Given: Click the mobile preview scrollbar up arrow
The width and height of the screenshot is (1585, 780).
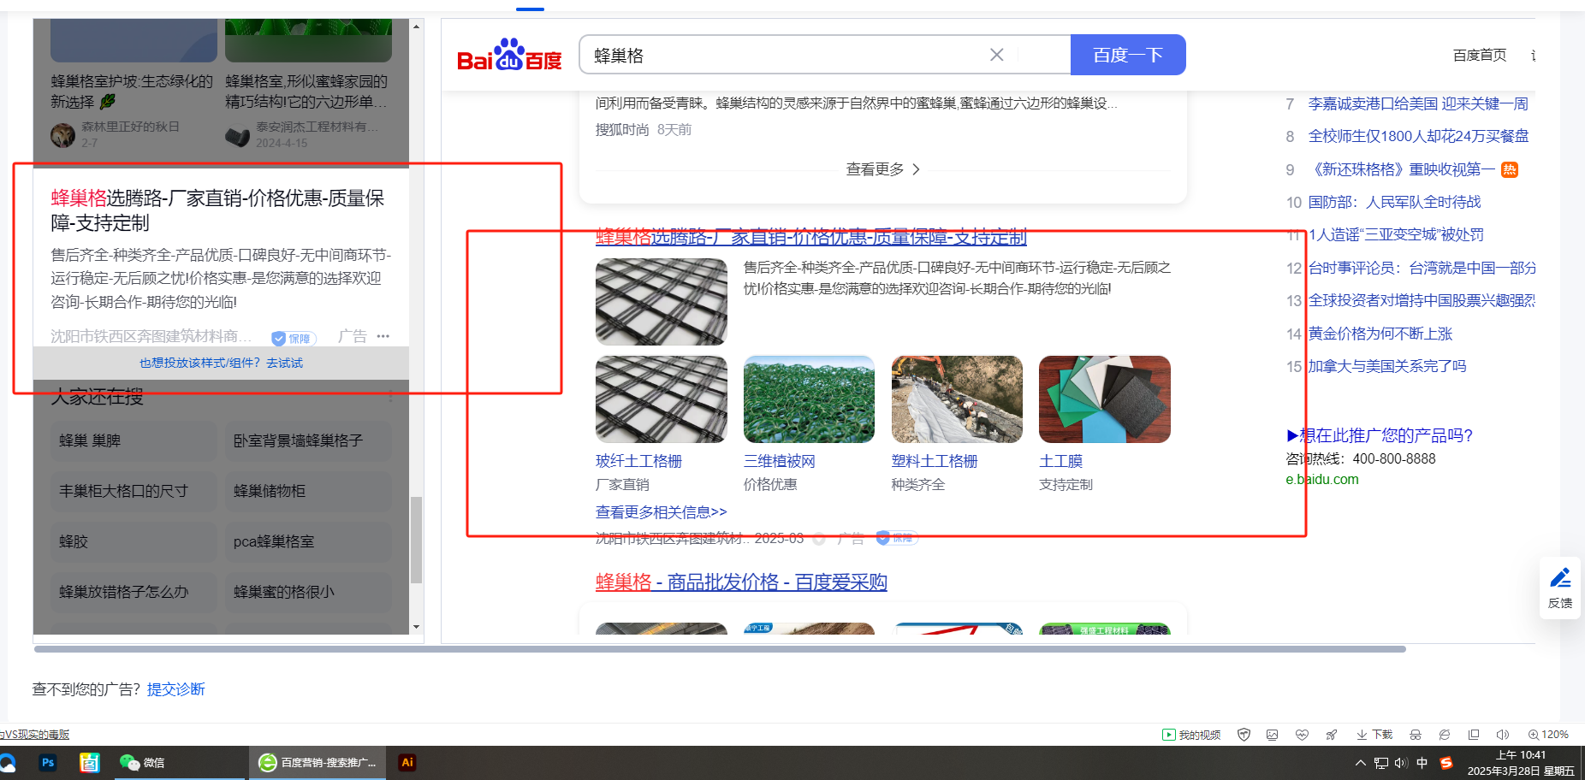Looking at the screenshot, I should click(x=416, y=27).
